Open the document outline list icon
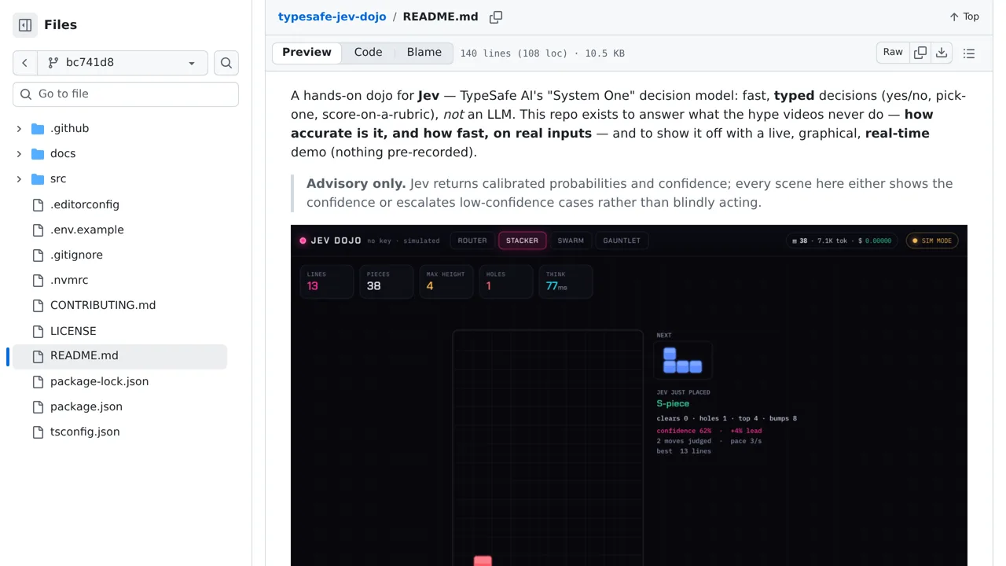 point(969,53)
